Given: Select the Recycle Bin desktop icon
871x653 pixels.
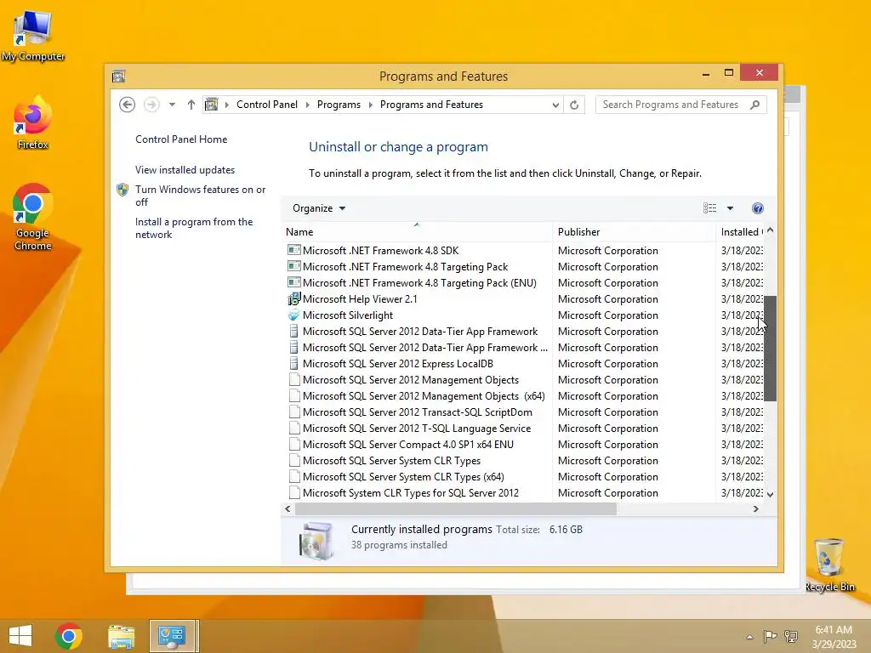Looking at the screenshot, I should pyautogui.click(x=830, y=565).
